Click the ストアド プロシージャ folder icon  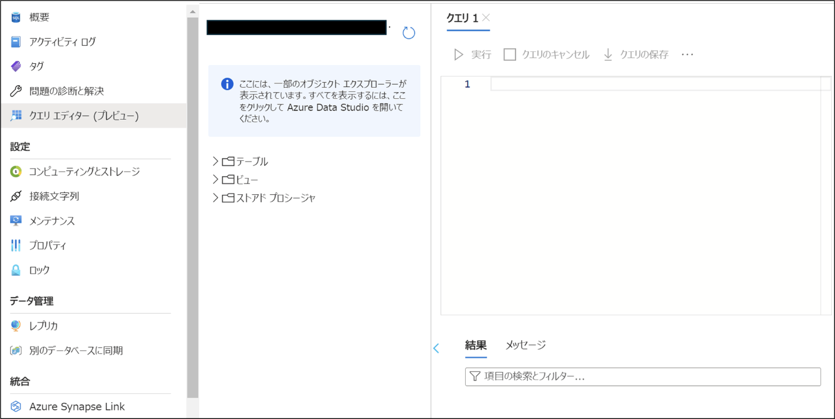[228, 198]
